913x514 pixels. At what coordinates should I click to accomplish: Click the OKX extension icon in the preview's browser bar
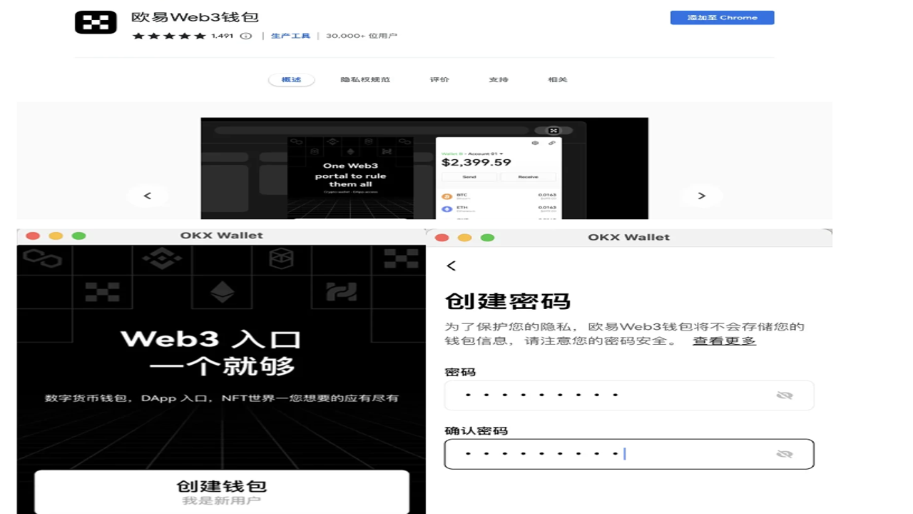[554, 131]
